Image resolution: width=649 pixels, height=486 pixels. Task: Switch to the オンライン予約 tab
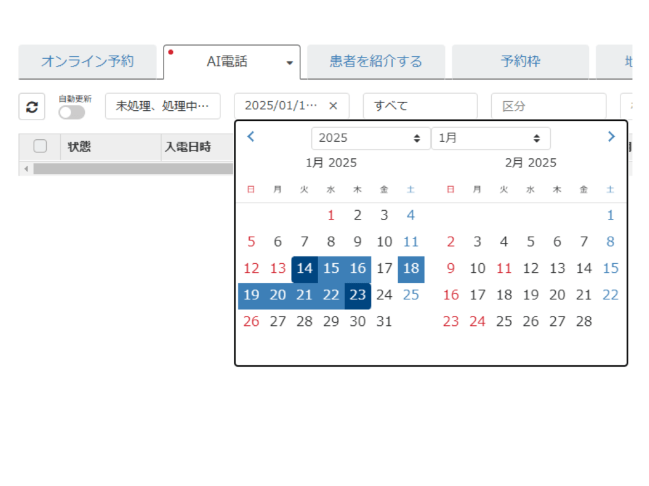tap(87, 62)
